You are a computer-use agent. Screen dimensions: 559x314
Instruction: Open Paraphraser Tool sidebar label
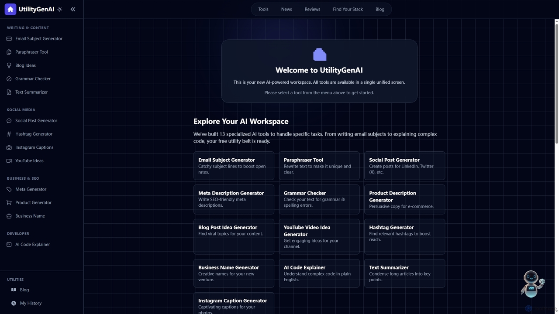point(31,52)
